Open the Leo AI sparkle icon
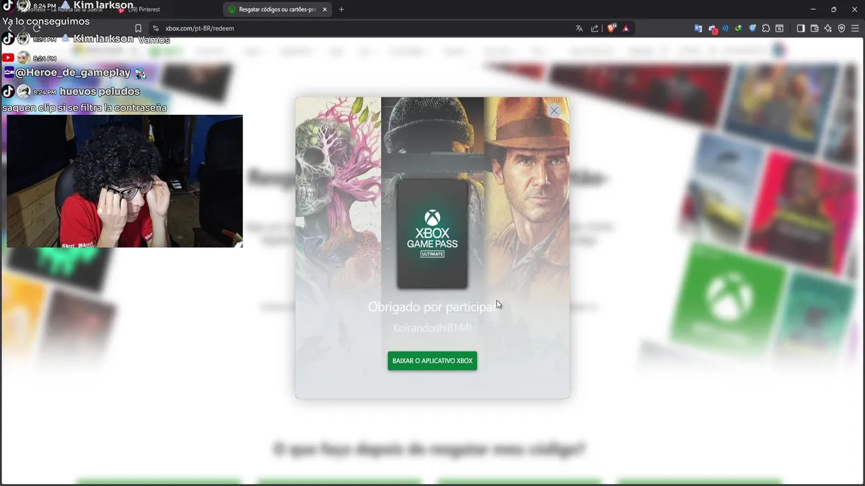This screenshot has width=865, height=486. point(828,28)
